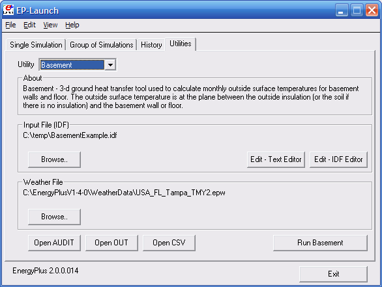Expand the Utility dropdown arrow
This screenshot has width=382, height=287.
pos(110,65)
